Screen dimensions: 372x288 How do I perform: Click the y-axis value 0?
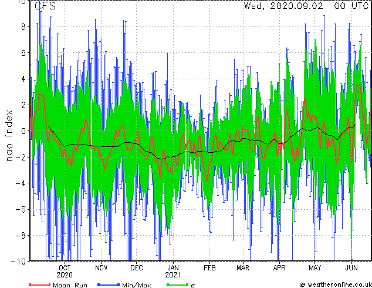coord(23,131)
